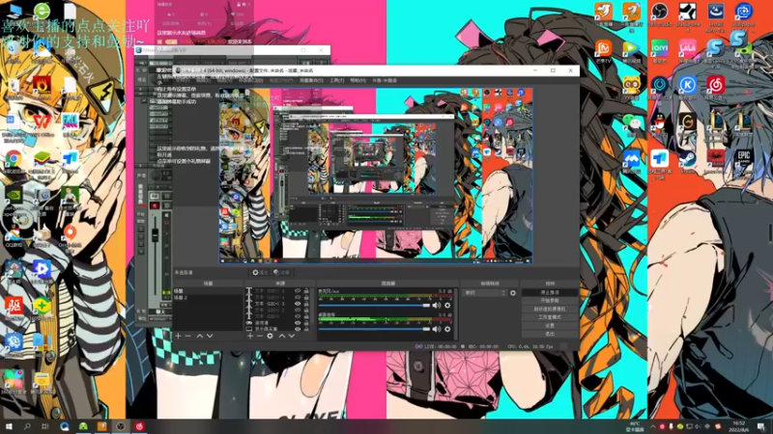Lock the 文本 (GDI+) 3 source
Image resolution: width=773 pixels, height=434 pixels.
click(x=306, y=304)
